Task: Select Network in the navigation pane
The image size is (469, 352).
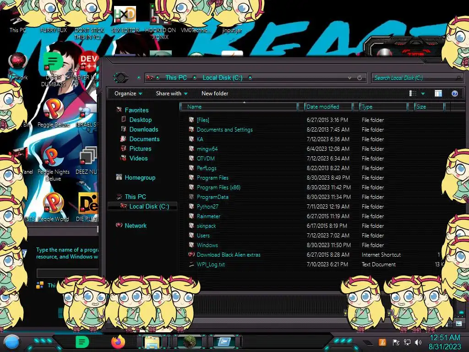Action: (136, 225)
